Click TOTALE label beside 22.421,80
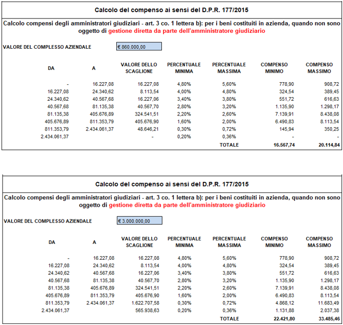Viewport: 343px width, 325px height. tap(229, 319)
